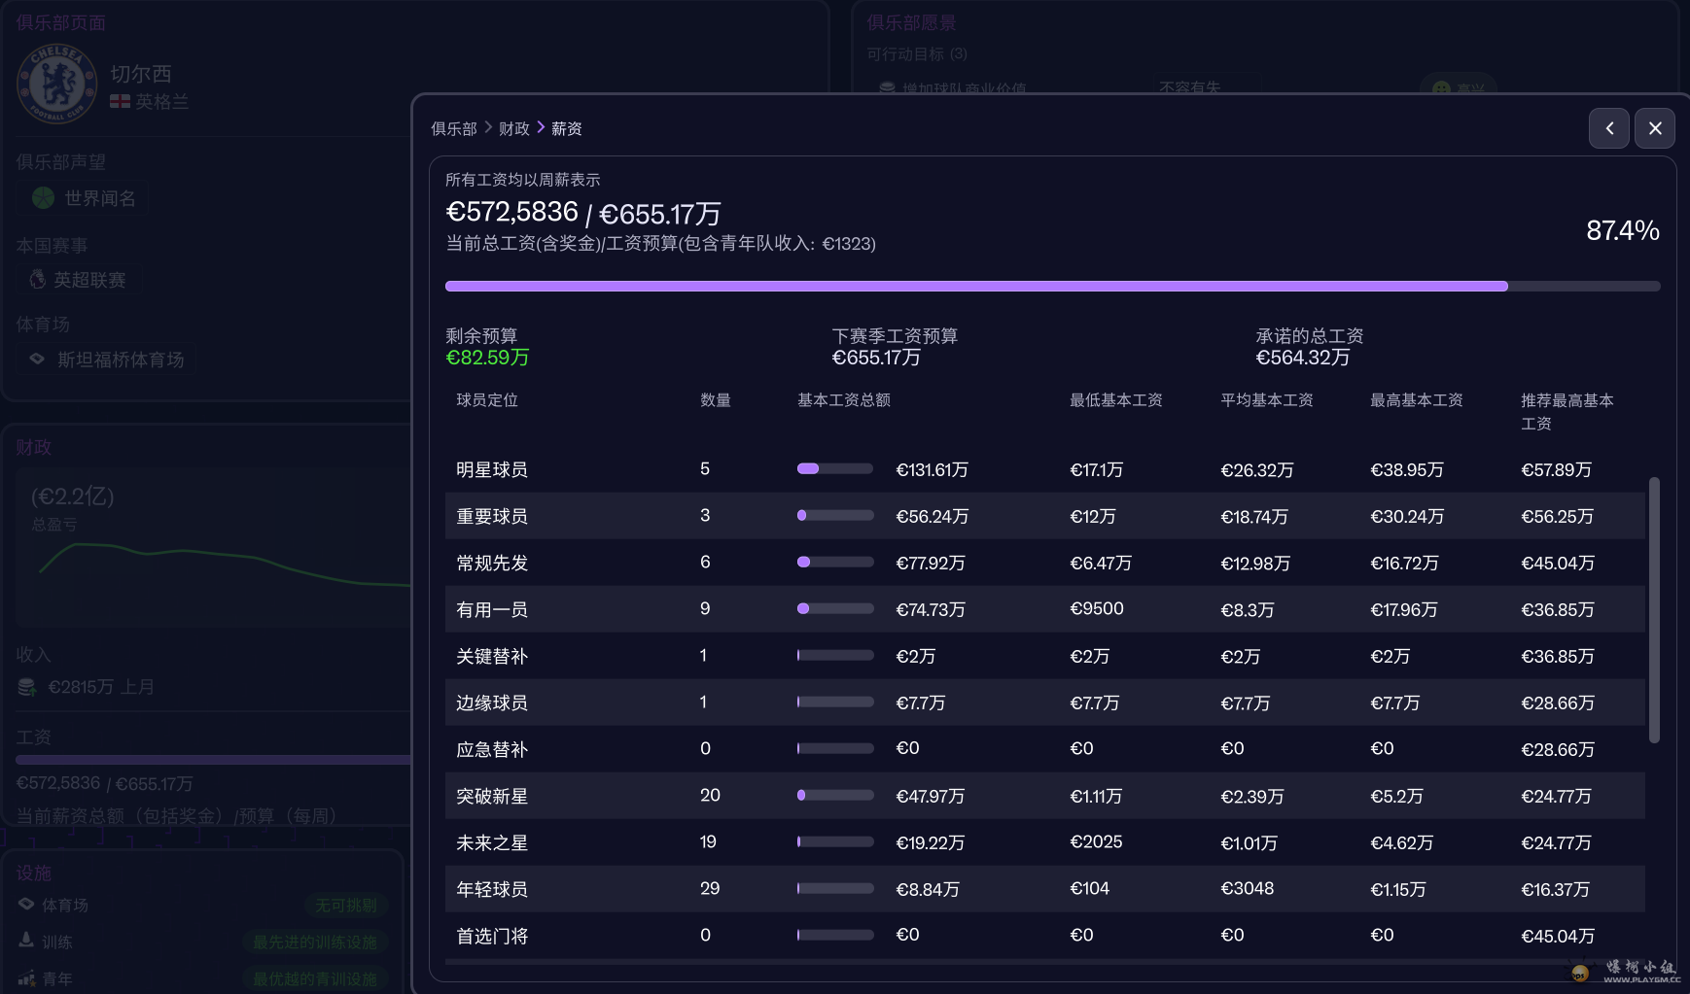Select 财政 in the breadcrumb
Image resolution: width=1690 pixels, height=994 pixels.
pos(512,127)
